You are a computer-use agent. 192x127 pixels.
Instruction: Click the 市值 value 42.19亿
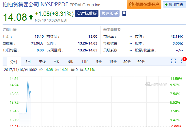pyautogui.click(x=177, y=36)
